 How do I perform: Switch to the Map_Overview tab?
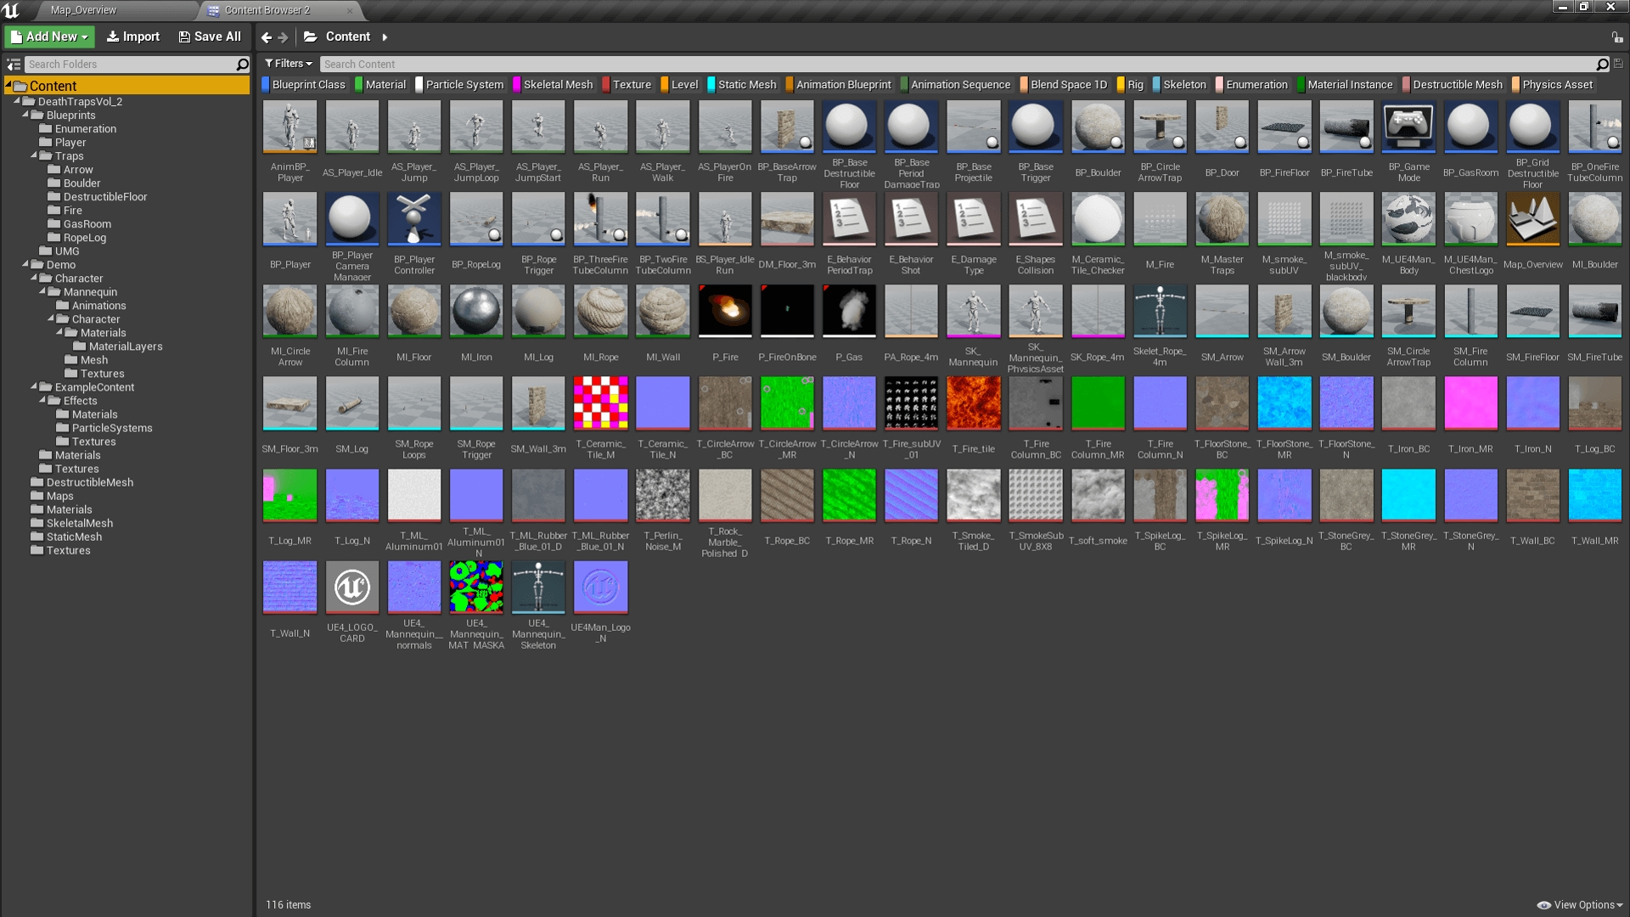coord(83,10)
